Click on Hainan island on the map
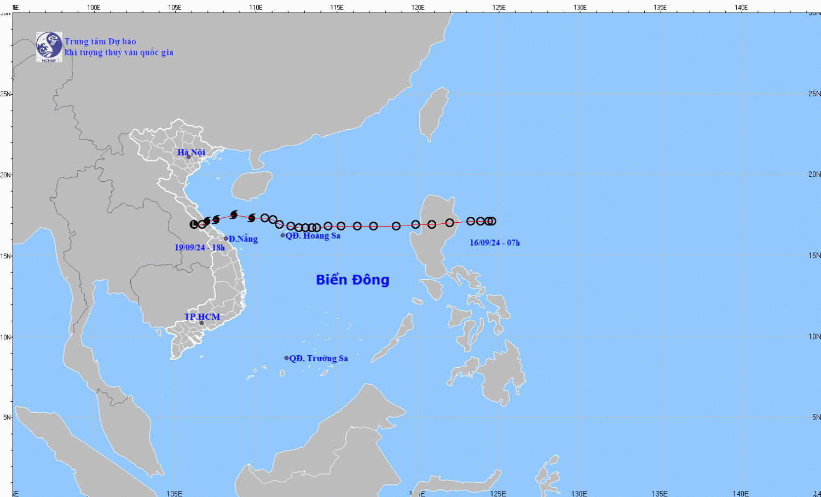This screenshot has width=821, height=497. (252, 186)
